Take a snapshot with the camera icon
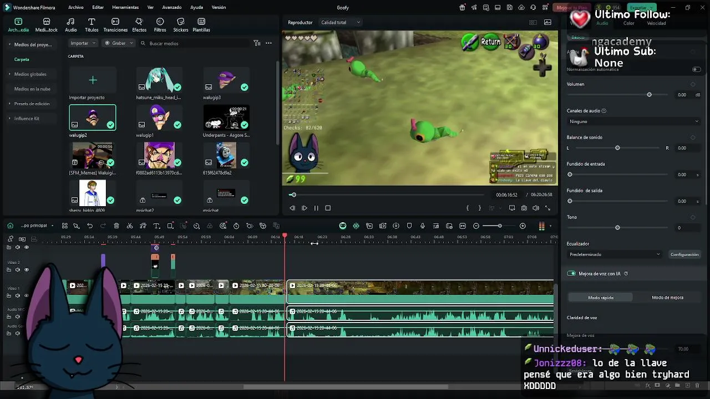Screen dimensions: 710x399 point(524,208)
